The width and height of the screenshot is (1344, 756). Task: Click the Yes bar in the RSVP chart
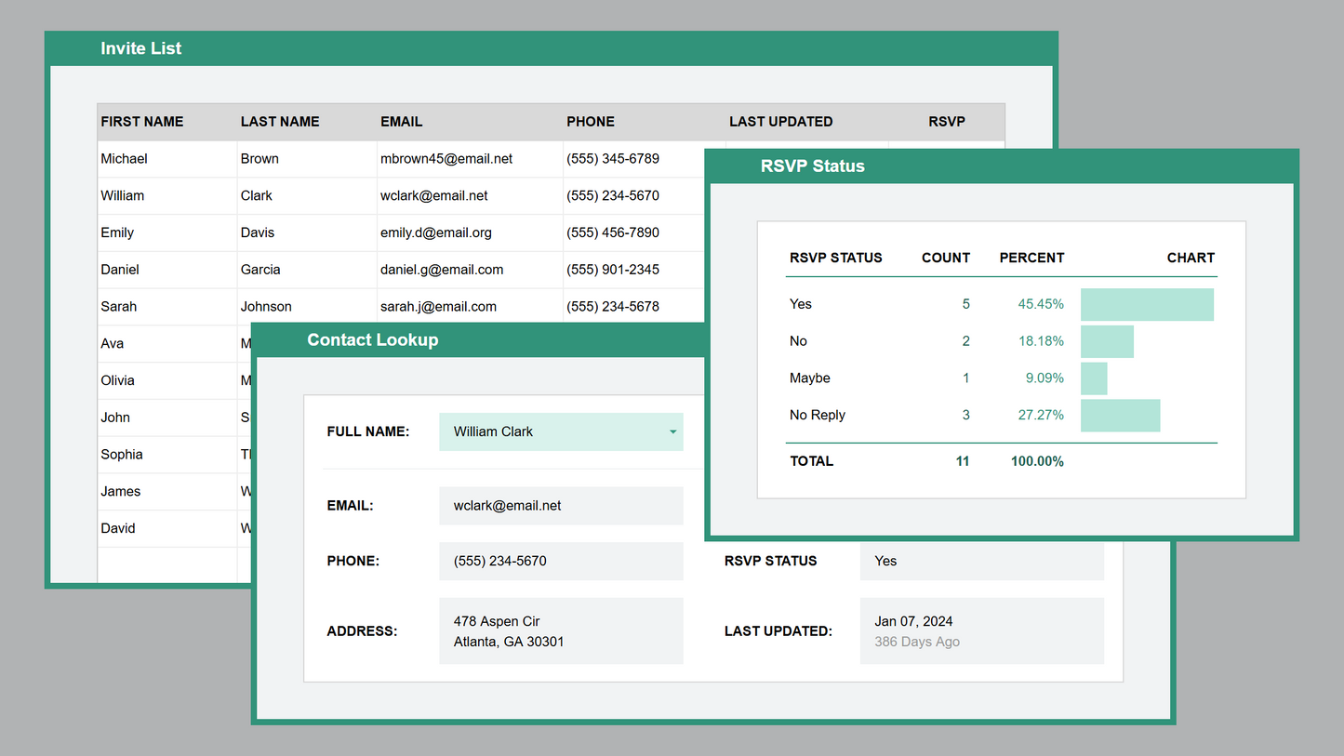1147,304
